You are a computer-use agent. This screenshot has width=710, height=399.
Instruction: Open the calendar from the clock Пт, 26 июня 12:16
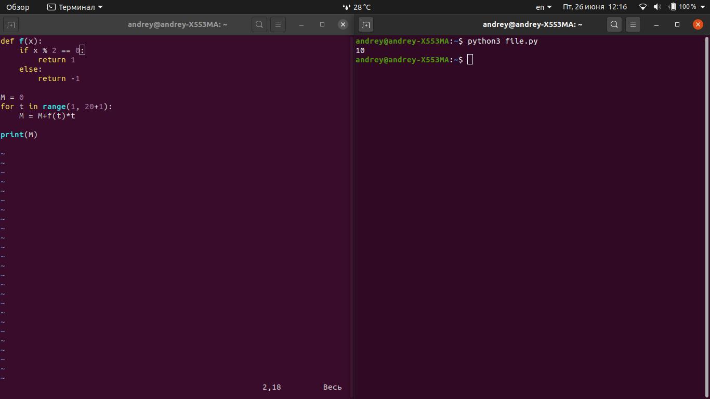click(595, 7)
